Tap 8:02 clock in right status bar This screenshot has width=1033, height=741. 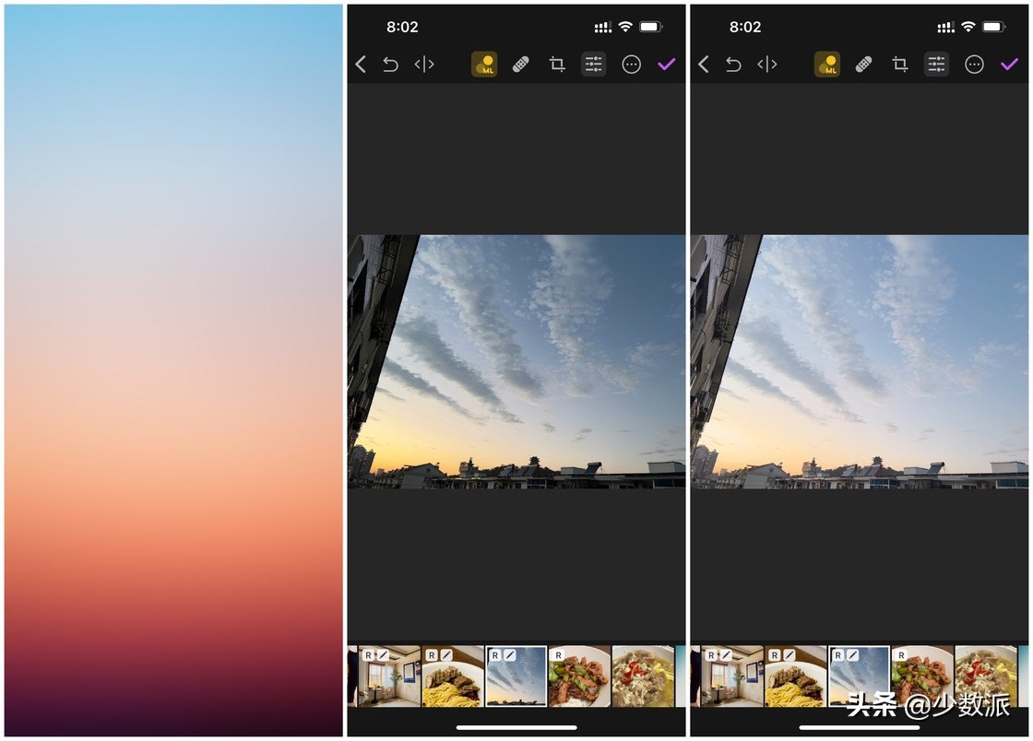pyautogui.click(x=745, y=27)
